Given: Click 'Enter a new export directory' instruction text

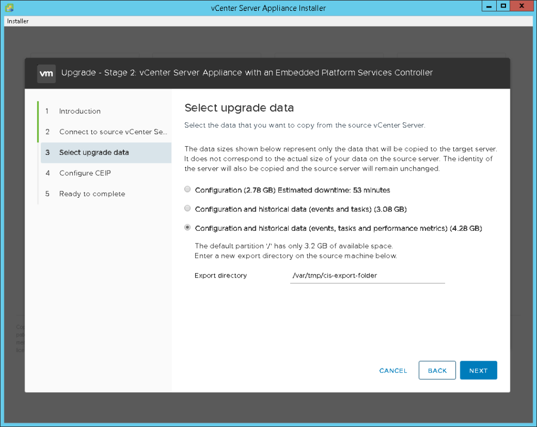Looking at the screenshot, I should [296, 256].
